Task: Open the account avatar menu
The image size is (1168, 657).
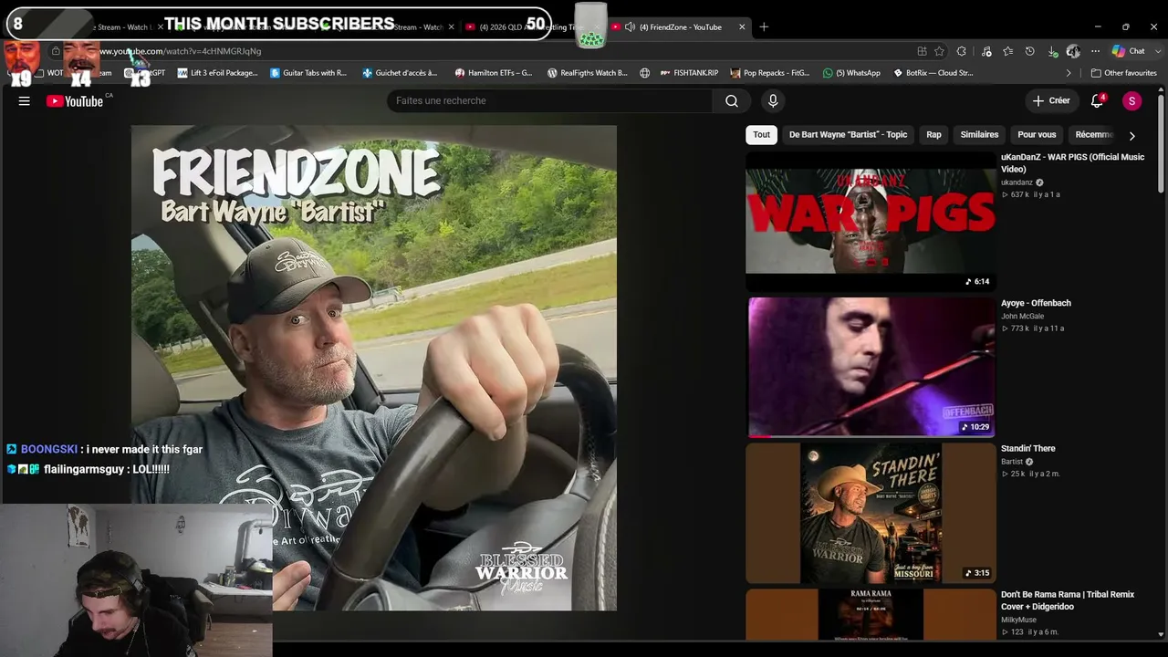Action: [1131, 101]
